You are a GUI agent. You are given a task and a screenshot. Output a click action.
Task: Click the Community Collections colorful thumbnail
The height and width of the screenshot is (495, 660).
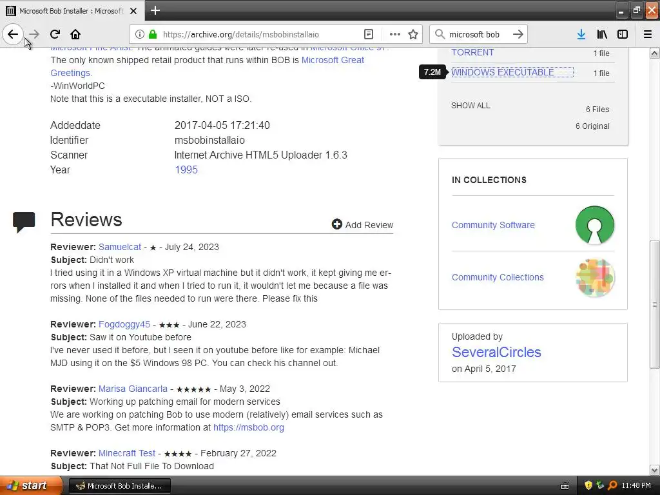point(595,277)
